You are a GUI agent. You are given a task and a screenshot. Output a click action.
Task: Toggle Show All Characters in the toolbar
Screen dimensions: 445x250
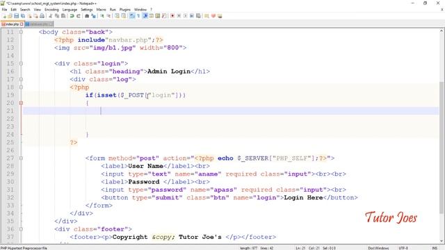click(x=138, y=16)
